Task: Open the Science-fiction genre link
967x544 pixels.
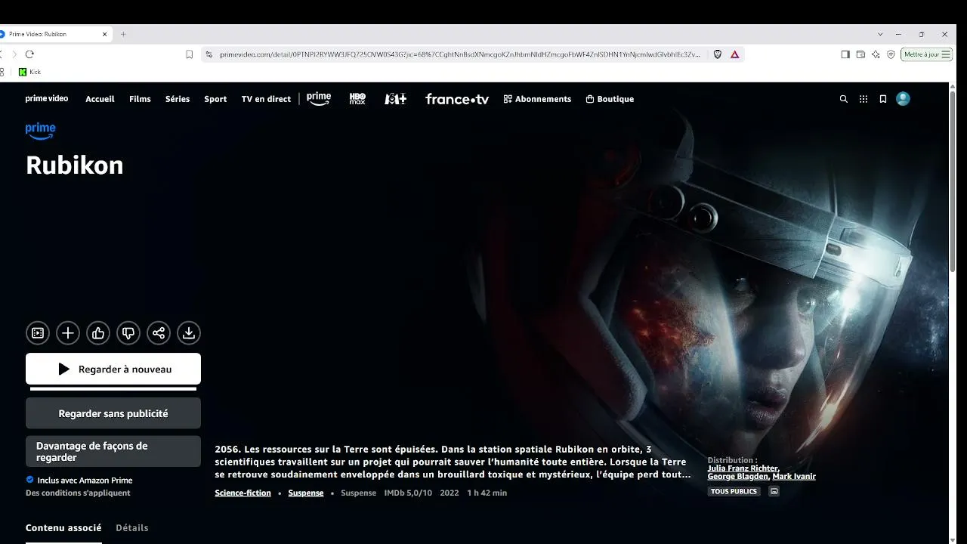Action: click(243, 493)
